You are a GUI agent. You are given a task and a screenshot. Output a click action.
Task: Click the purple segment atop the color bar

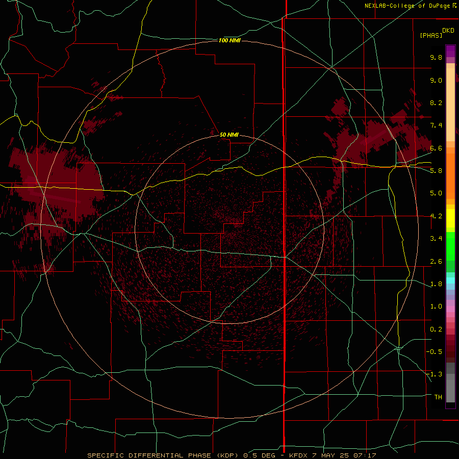(450, 51)
